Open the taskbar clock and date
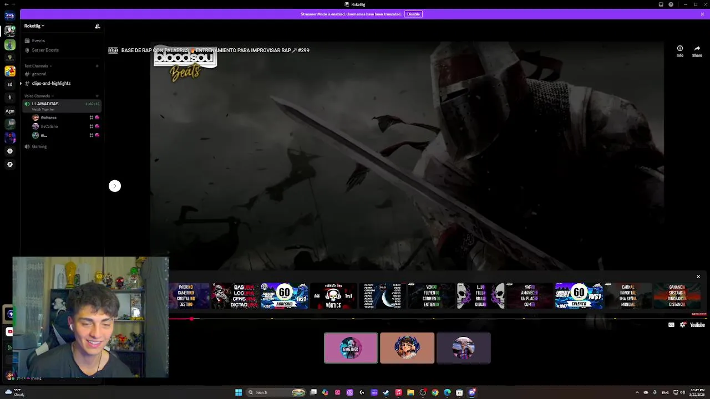Screen dimensions: 710x399 (698, 392)
